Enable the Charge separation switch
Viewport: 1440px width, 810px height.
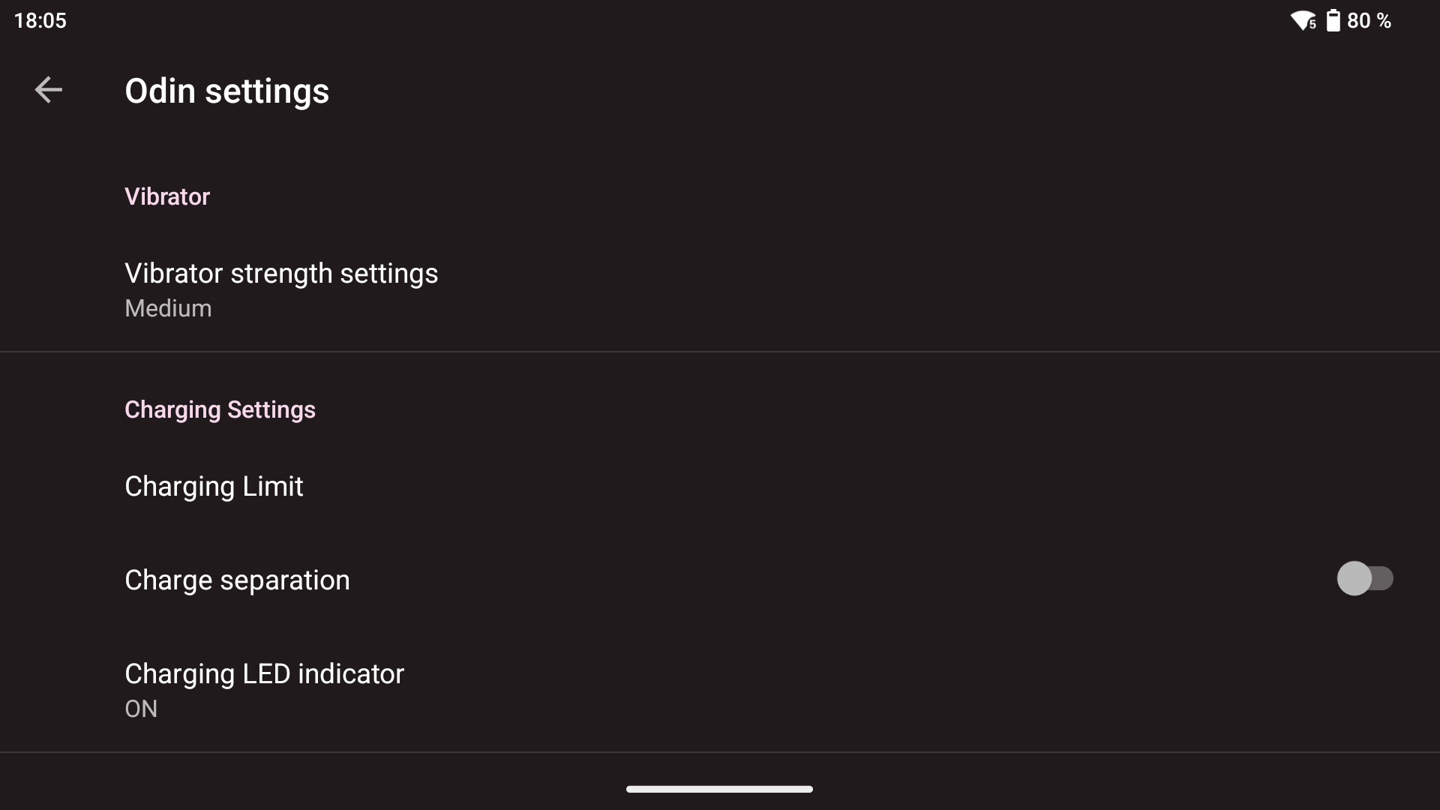pos(1365,579)
